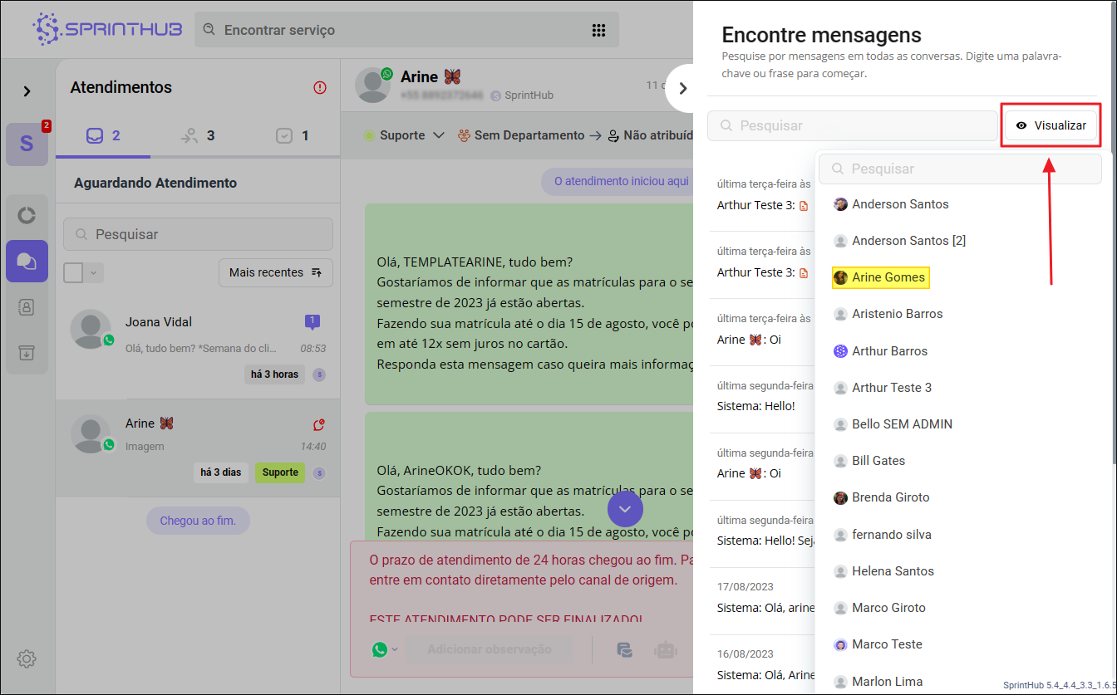The width and height of the screenshot is (1117, 695).
Task: Expand the left sidebar with chevron arrow
Action: tap(27, 91)
